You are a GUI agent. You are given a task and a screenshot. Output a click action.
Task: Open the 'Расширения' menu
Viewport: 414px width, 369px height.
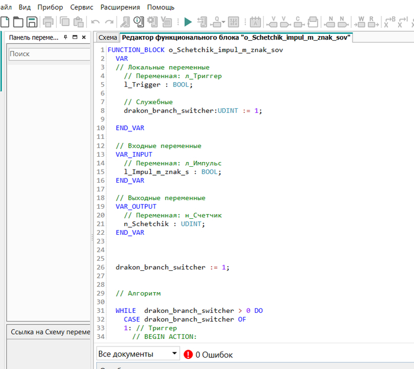click(x=120, y=7)
